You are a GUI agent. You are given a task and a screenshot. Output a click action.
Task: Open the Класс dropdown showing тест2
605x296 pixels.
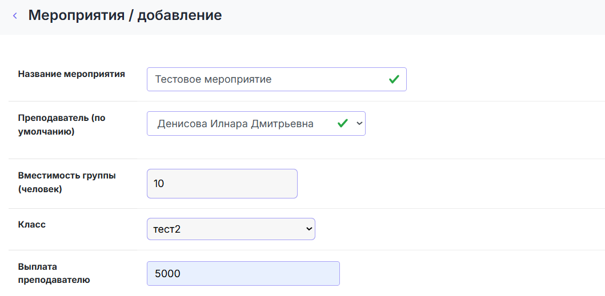pos(231,229)
